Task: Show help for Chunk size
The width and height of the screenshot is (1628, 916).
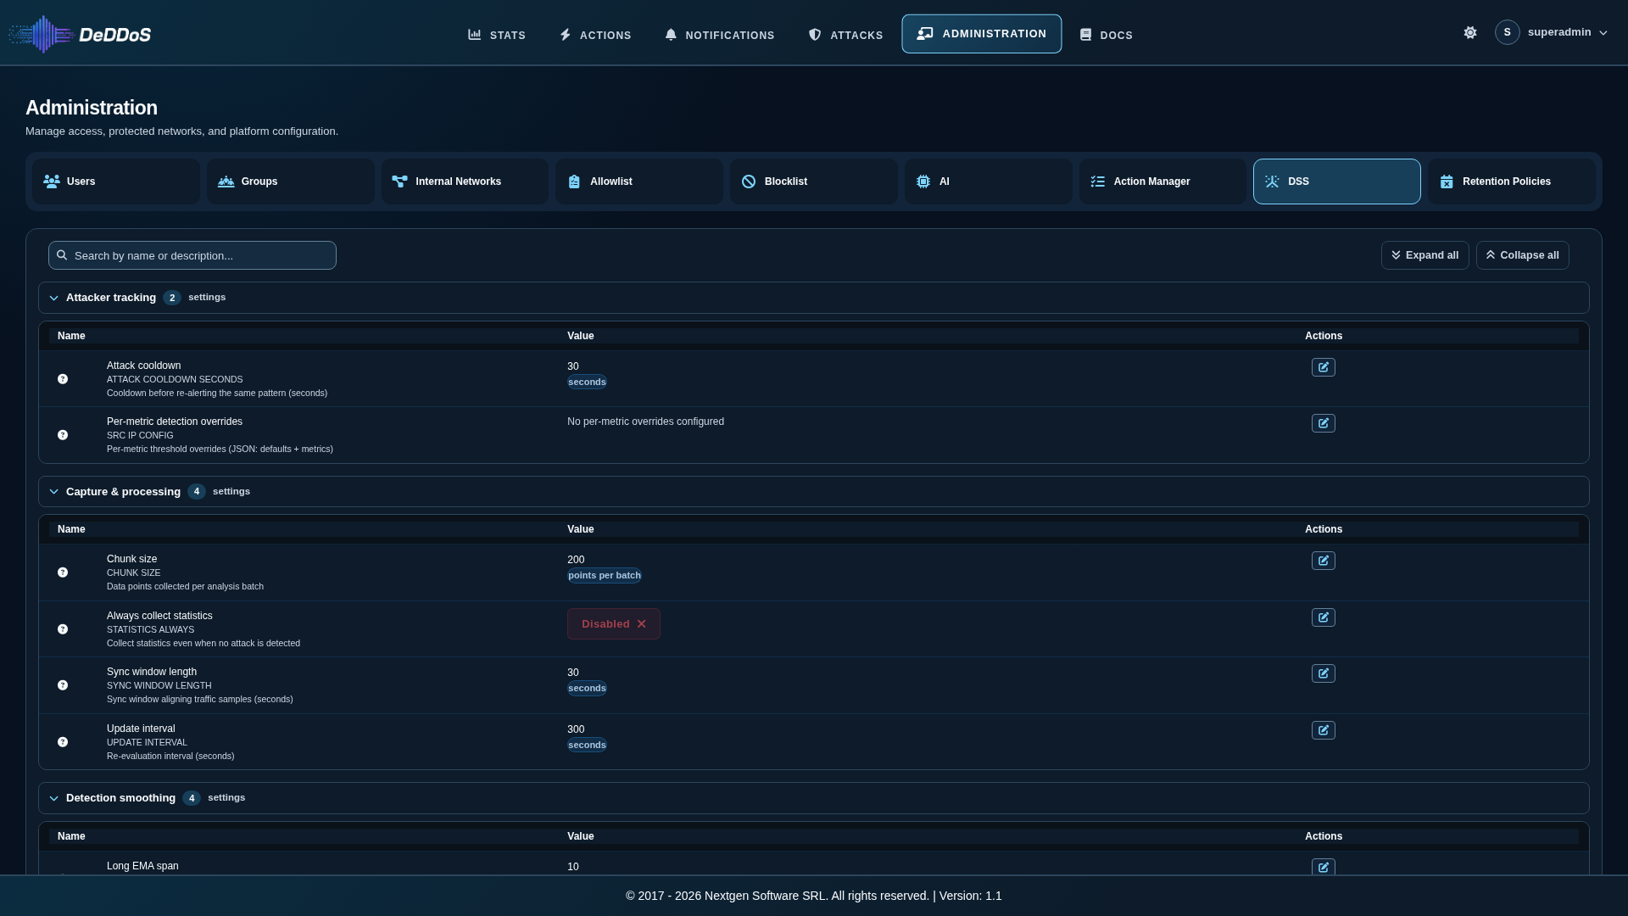Action: pos(63,572)
